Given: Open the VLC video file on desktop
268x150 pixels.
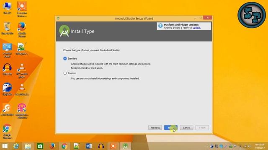Looking at the screenshot, I should [x=22, y=89].
